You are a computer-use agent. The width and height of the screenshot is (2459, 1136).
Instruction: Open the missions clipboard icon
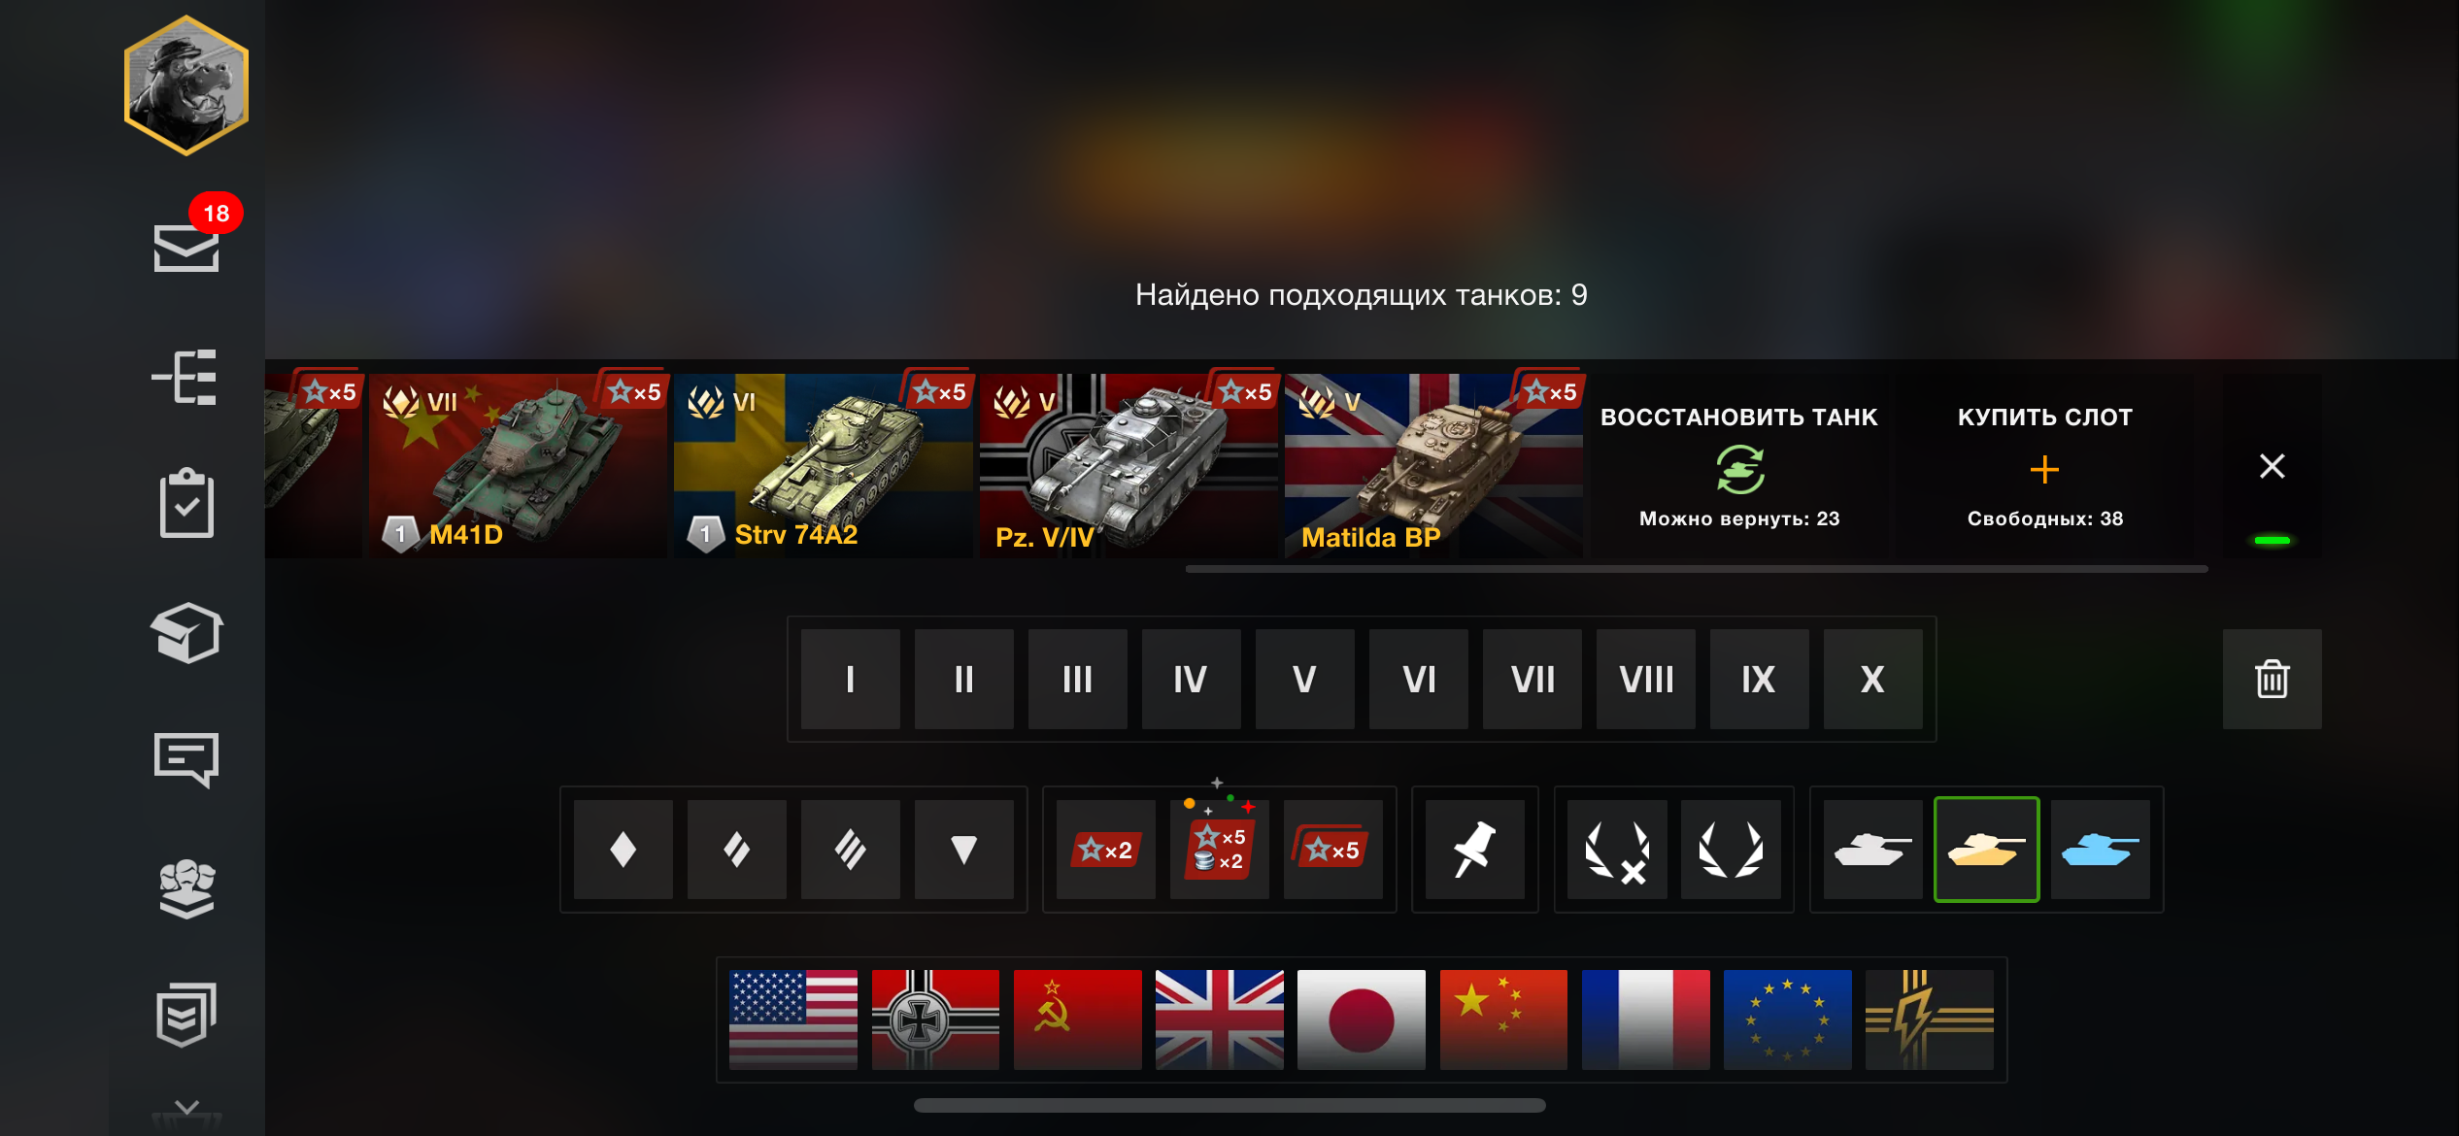pos(186,503)
